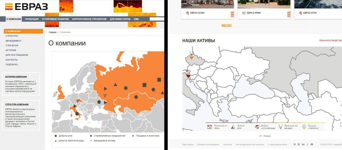
Task: Open the Старая версия сайта footer link
Action: click(277, 145)
